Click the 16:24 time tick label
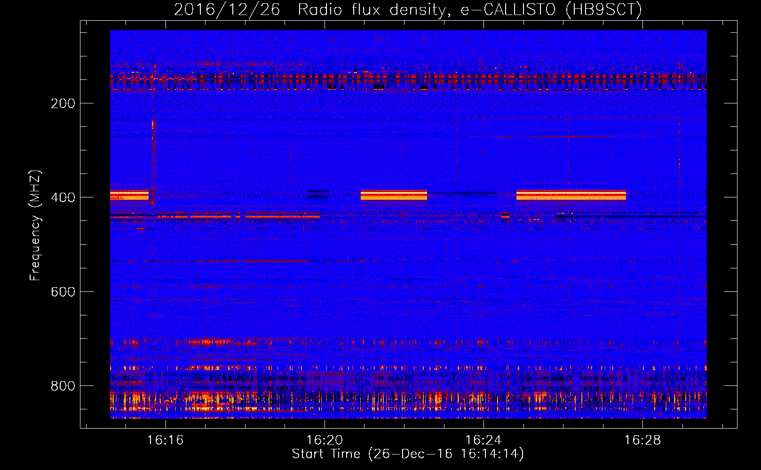The width and height of the screenshot is (761, 470). coord(484,440)
